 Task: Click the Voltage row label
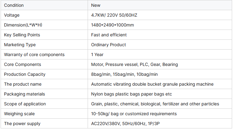tap(12, 15)
